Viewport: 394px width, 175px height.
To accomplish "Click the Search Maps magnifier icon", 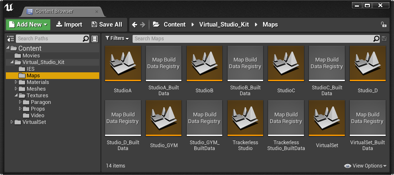I will point(376,39).
